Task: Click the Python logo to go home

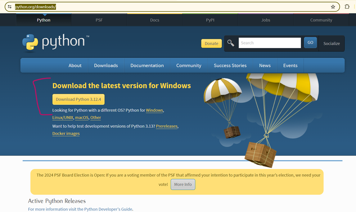Action: (x=56, y=43)
